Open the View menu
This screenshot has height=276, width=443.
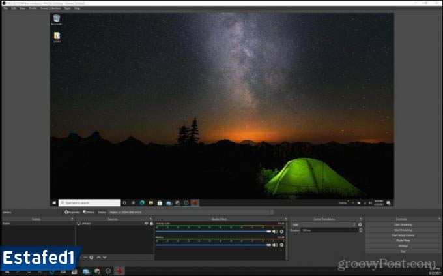tap(22, 8)
